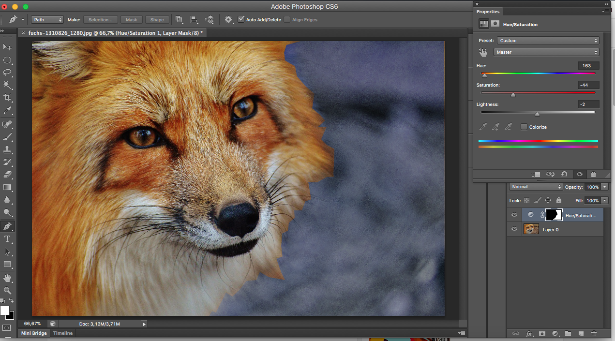
Task: Select the Move tool
Action: 7,47
